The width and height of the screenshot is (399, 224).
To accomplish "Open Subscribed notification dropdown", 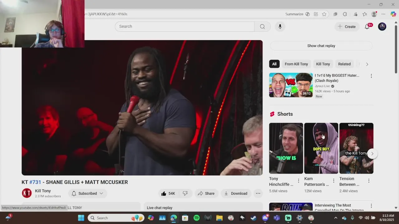I will click(x=88, y=194).
